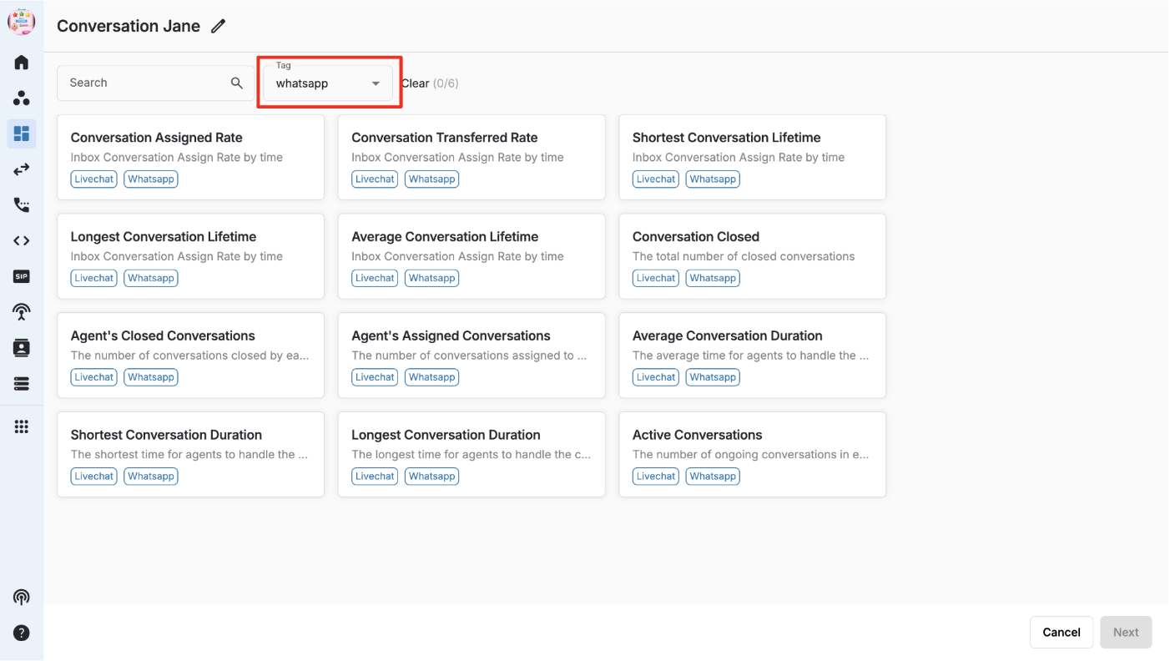Screen dimensions: 1175x661
Task: Click the podcast signal icon near bottom
Action: [22, 597]
